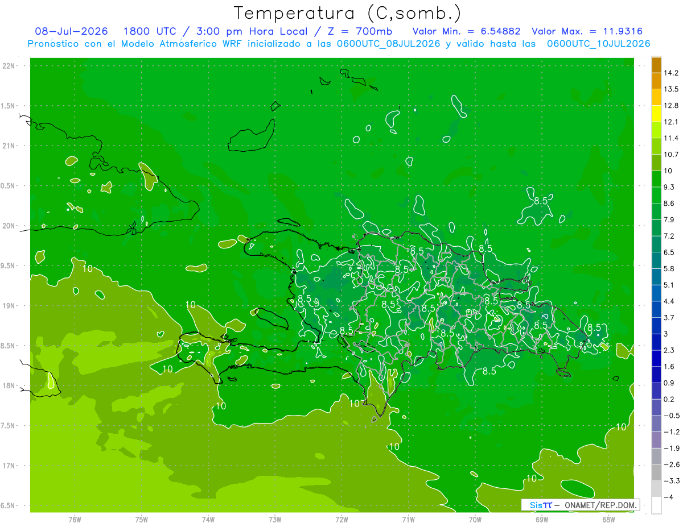Click the '70W' longitude axis label
683x527 pixels.
click(475, 519)
